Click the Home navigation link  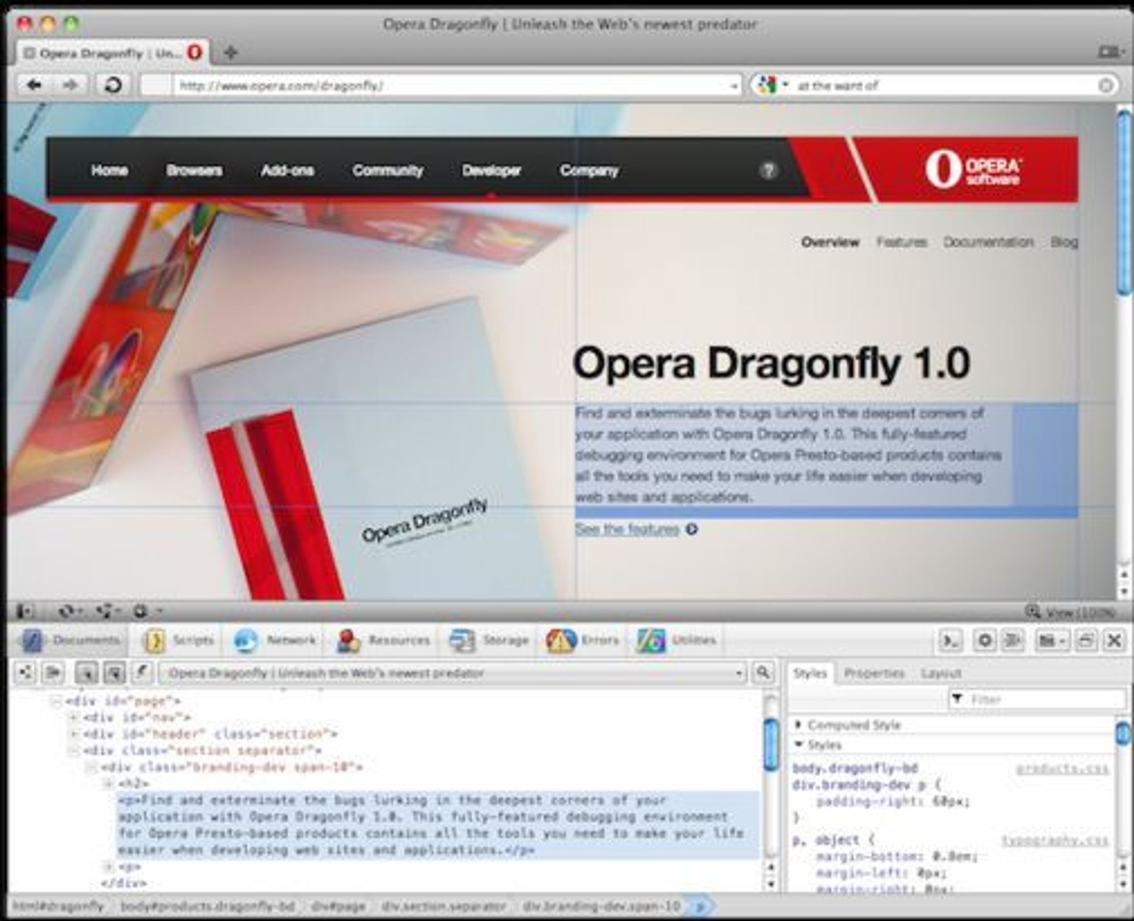coord(109,170)
